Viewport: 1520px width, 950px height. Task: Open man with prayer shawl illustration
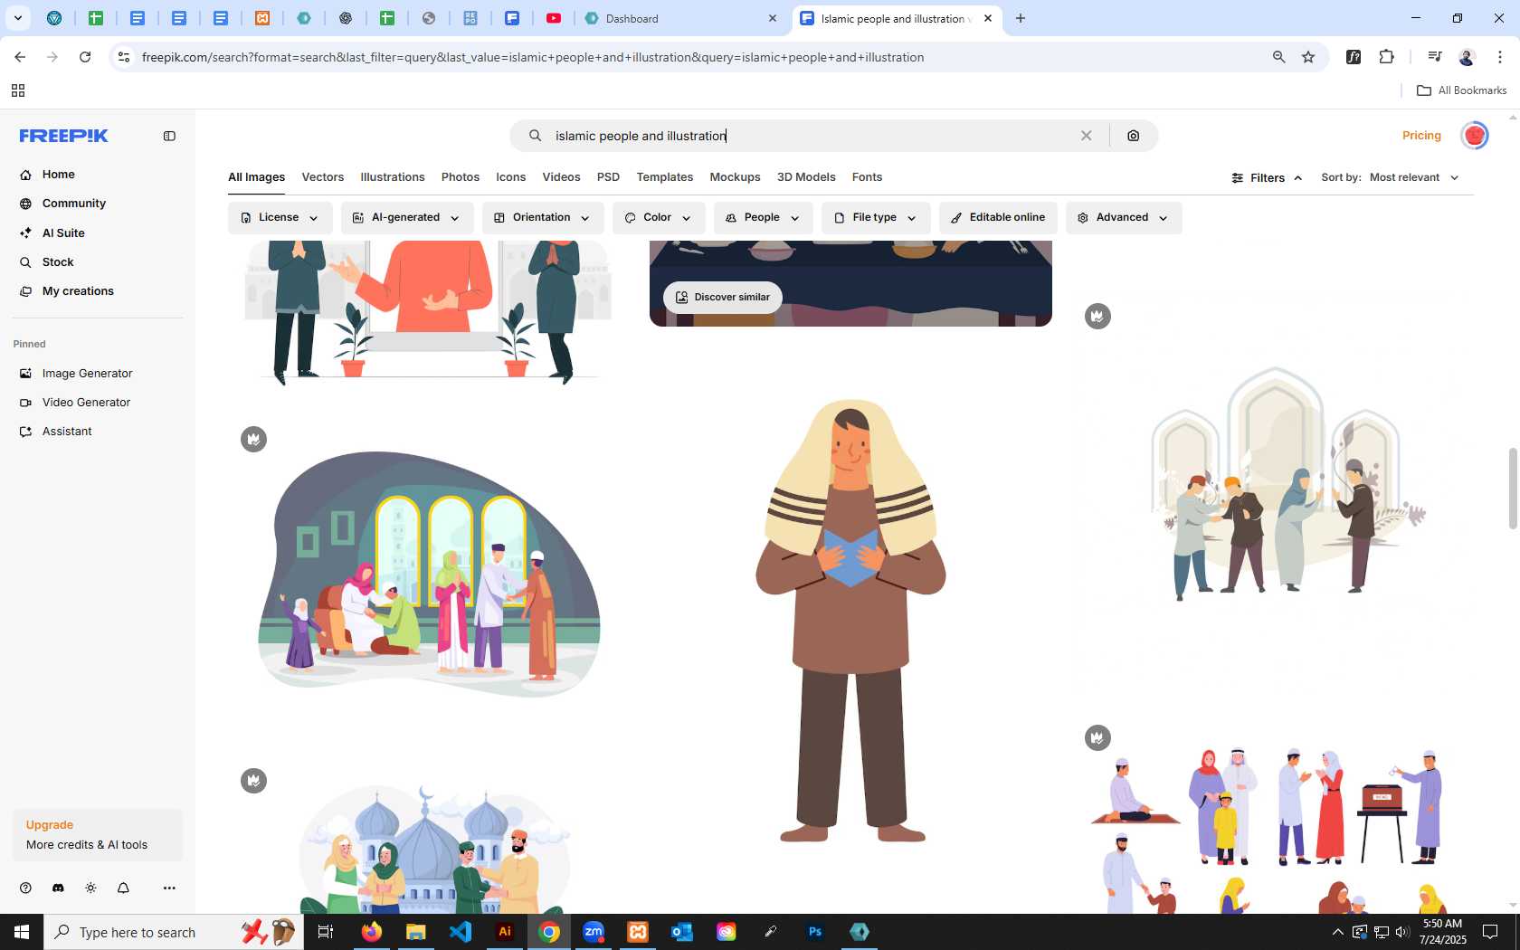pyautogui.click(x=850, y=620)
